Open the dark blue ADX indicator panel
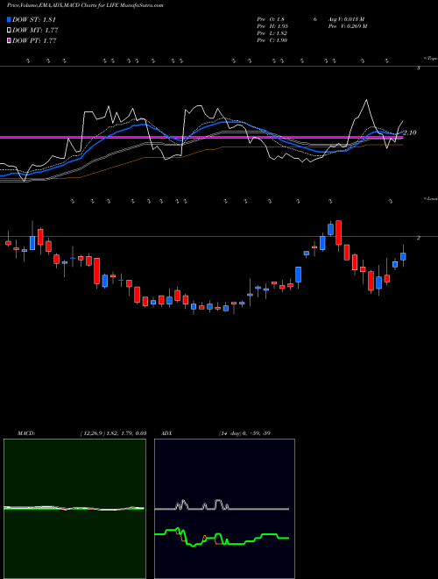 click(x=224, y=509)
